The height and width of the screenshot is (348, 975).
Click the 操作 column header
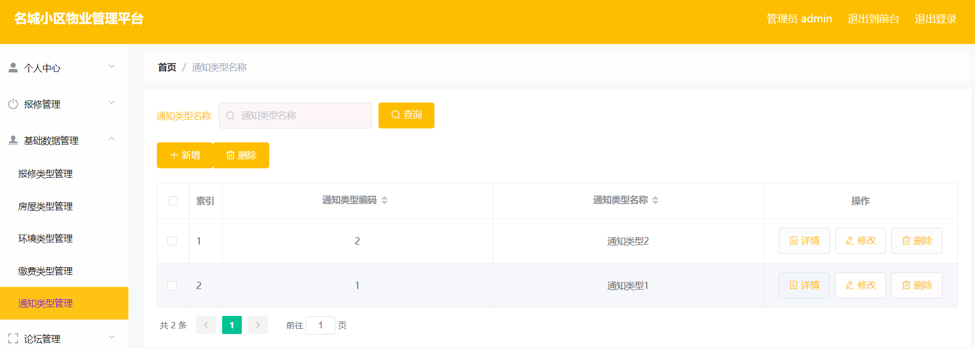click(x=861, y=201)
